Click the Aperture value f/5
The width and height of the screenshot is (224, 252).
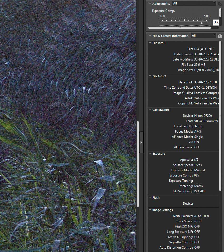click(x=196, y=160)
